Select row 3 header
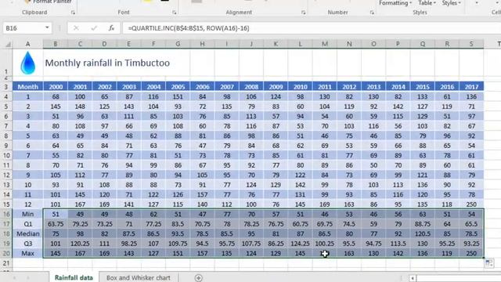The image size is (501, 282). (6, 87)
